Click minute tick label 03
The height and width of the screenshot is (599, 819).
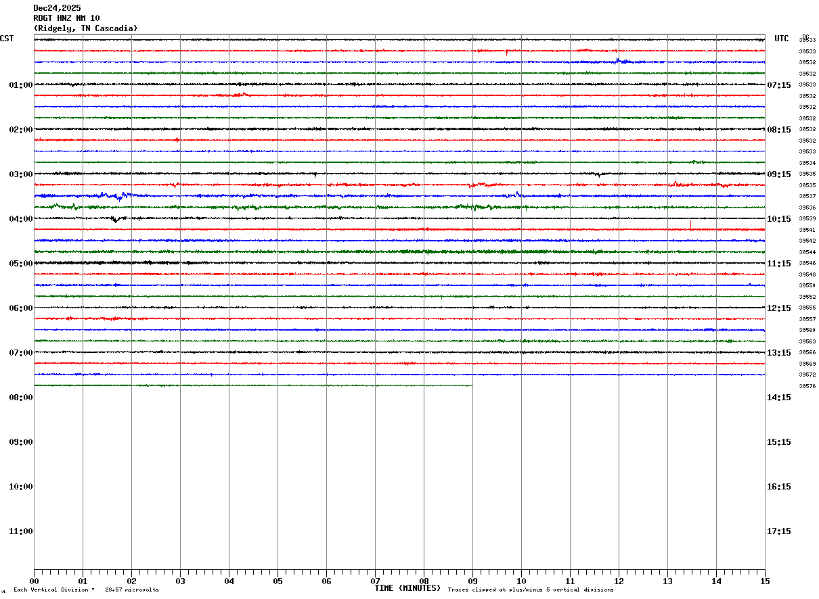(180, 581)
